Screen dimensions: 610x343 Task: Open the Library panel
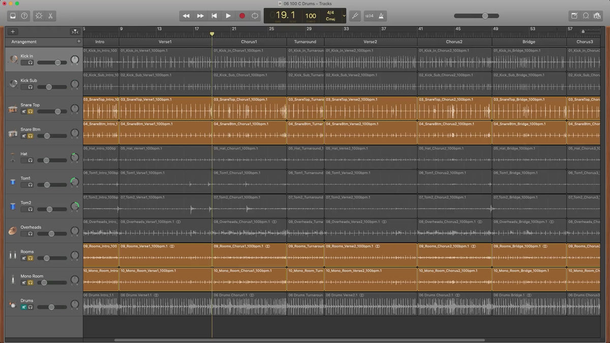pos(13,16)
